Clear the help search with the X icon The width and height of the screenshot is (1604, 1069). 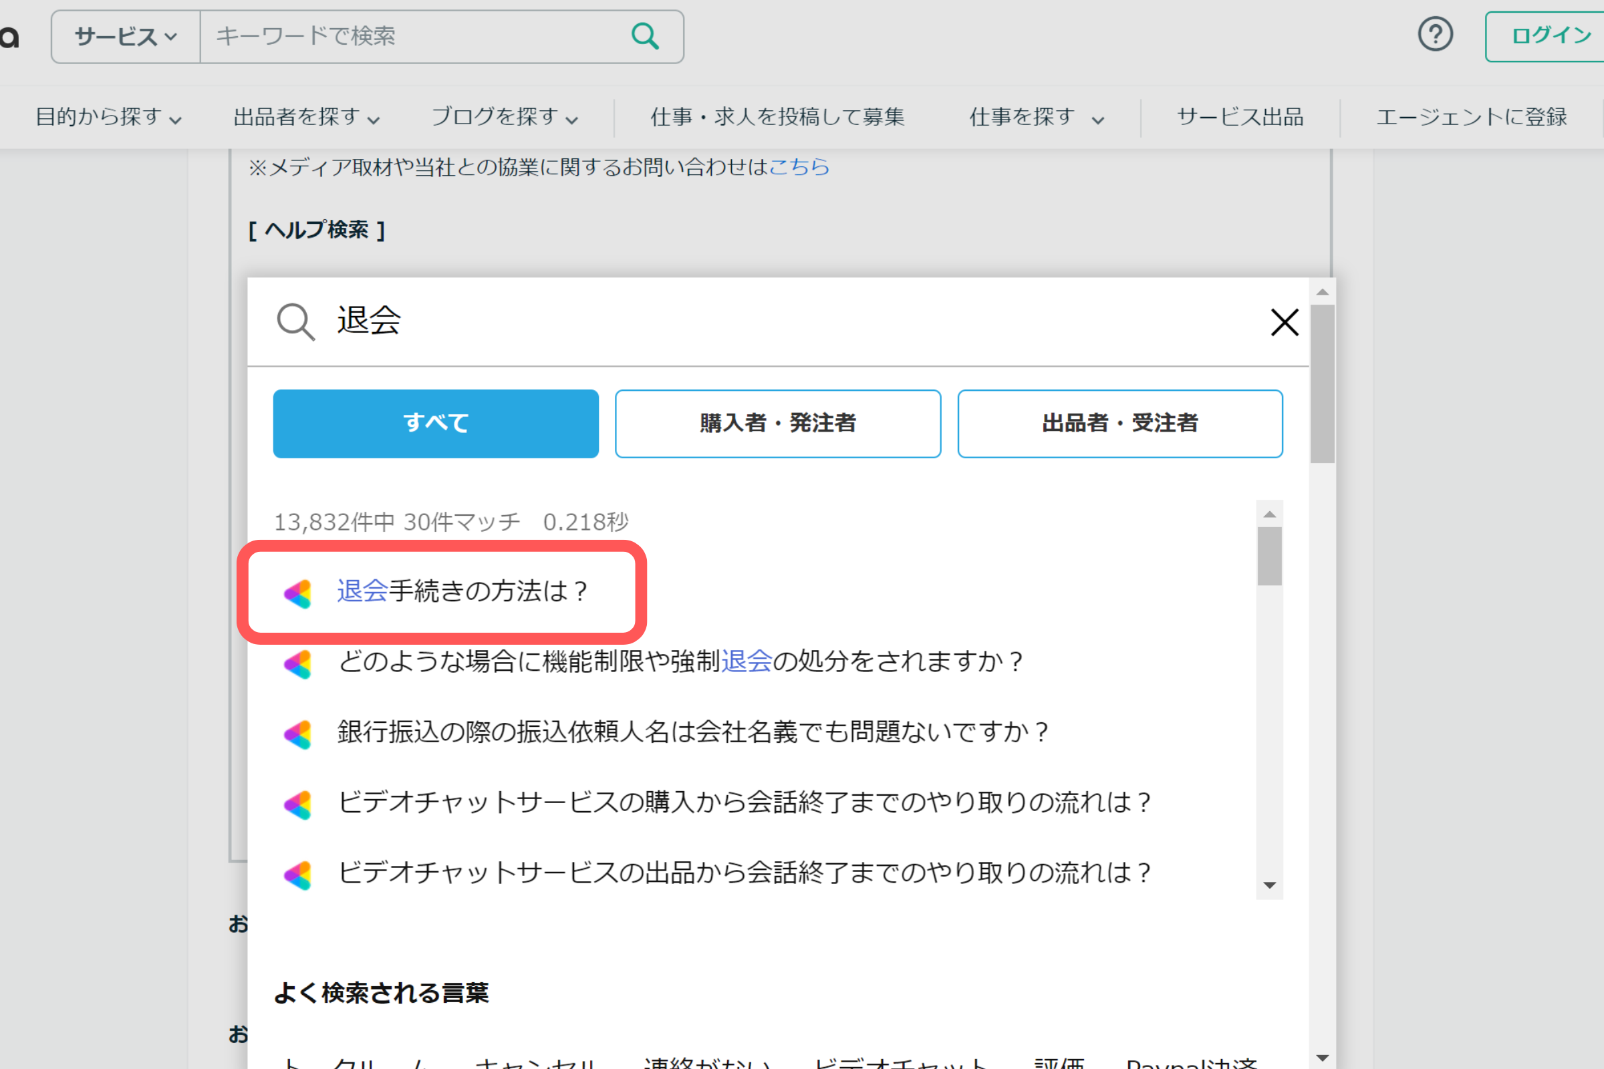click(1284, 322)
